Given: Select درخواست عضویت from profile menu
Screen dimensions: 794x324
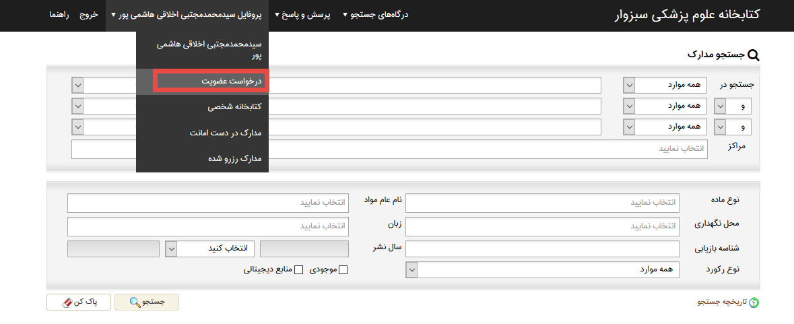Looking at the screenshot, I should [211, 81].
